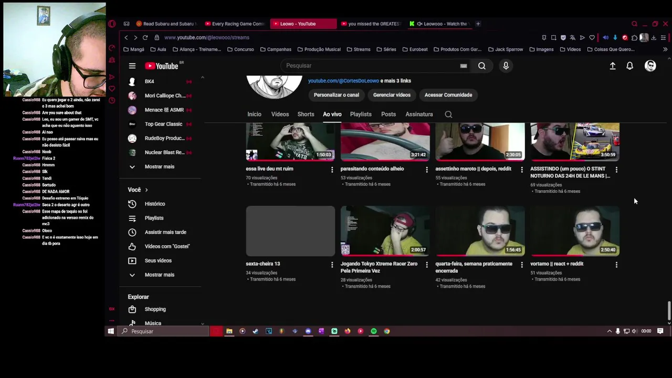Switch to 'you missed the GREATEST' browser tab

[x=371, y=24]
